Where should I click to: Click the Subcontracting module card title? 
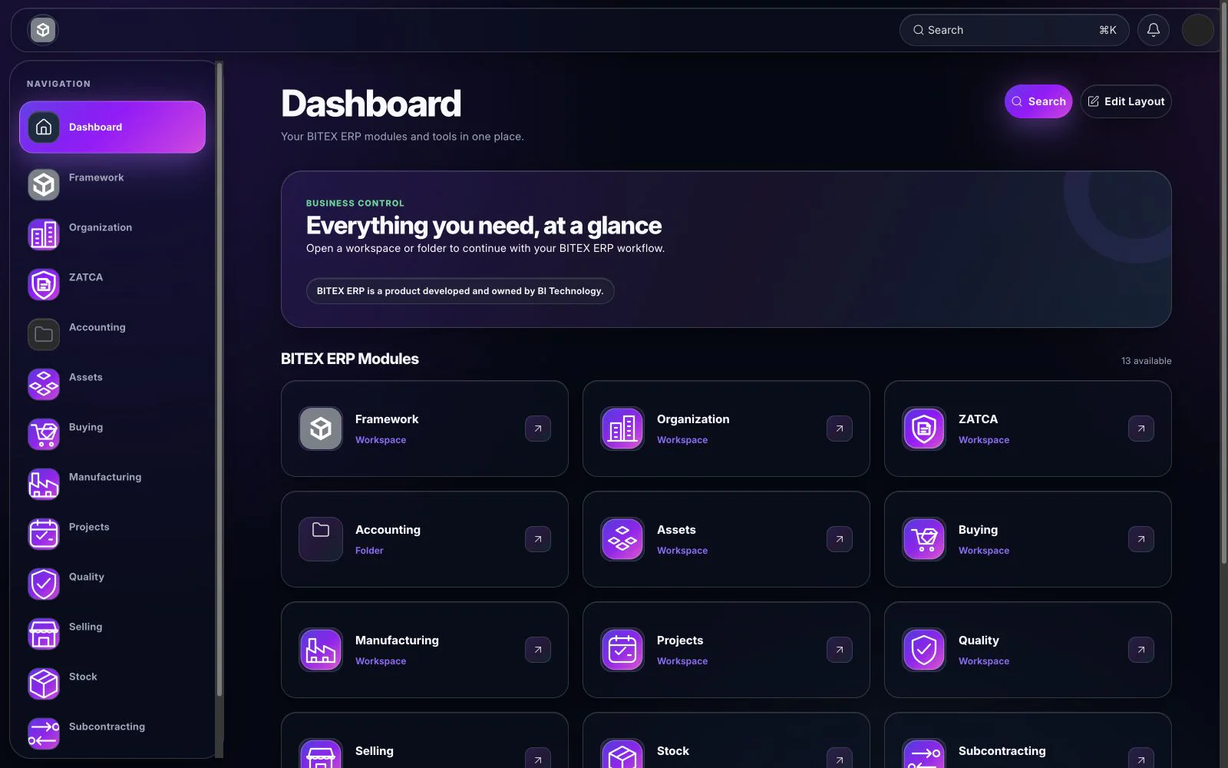pos(1002,751)
